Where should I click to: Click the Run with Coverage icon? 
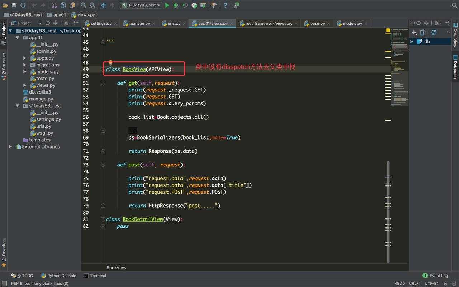185,5
